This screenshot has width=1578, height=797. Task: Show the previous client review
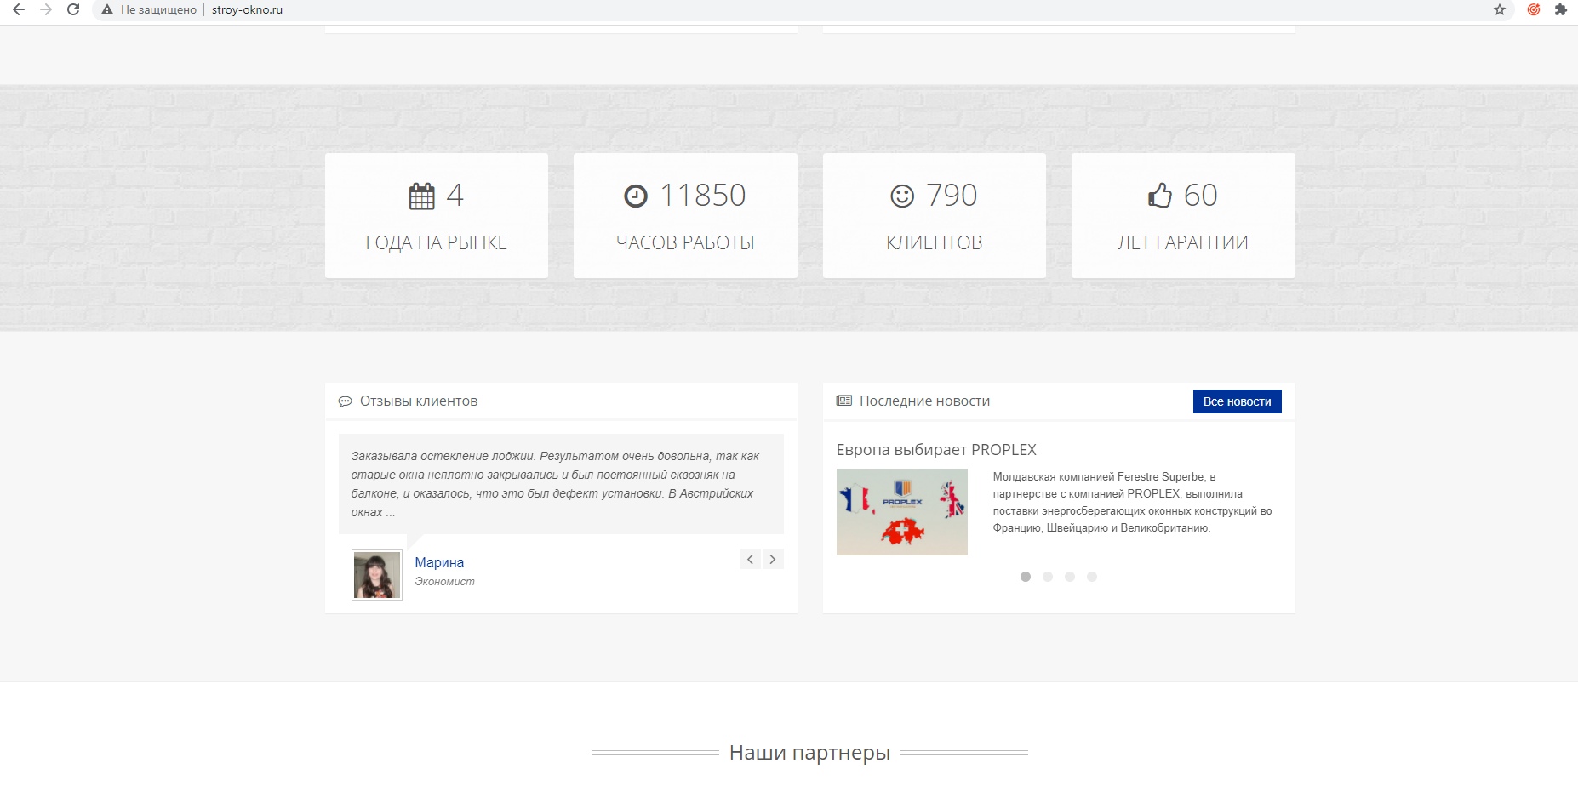coord(750,559)
